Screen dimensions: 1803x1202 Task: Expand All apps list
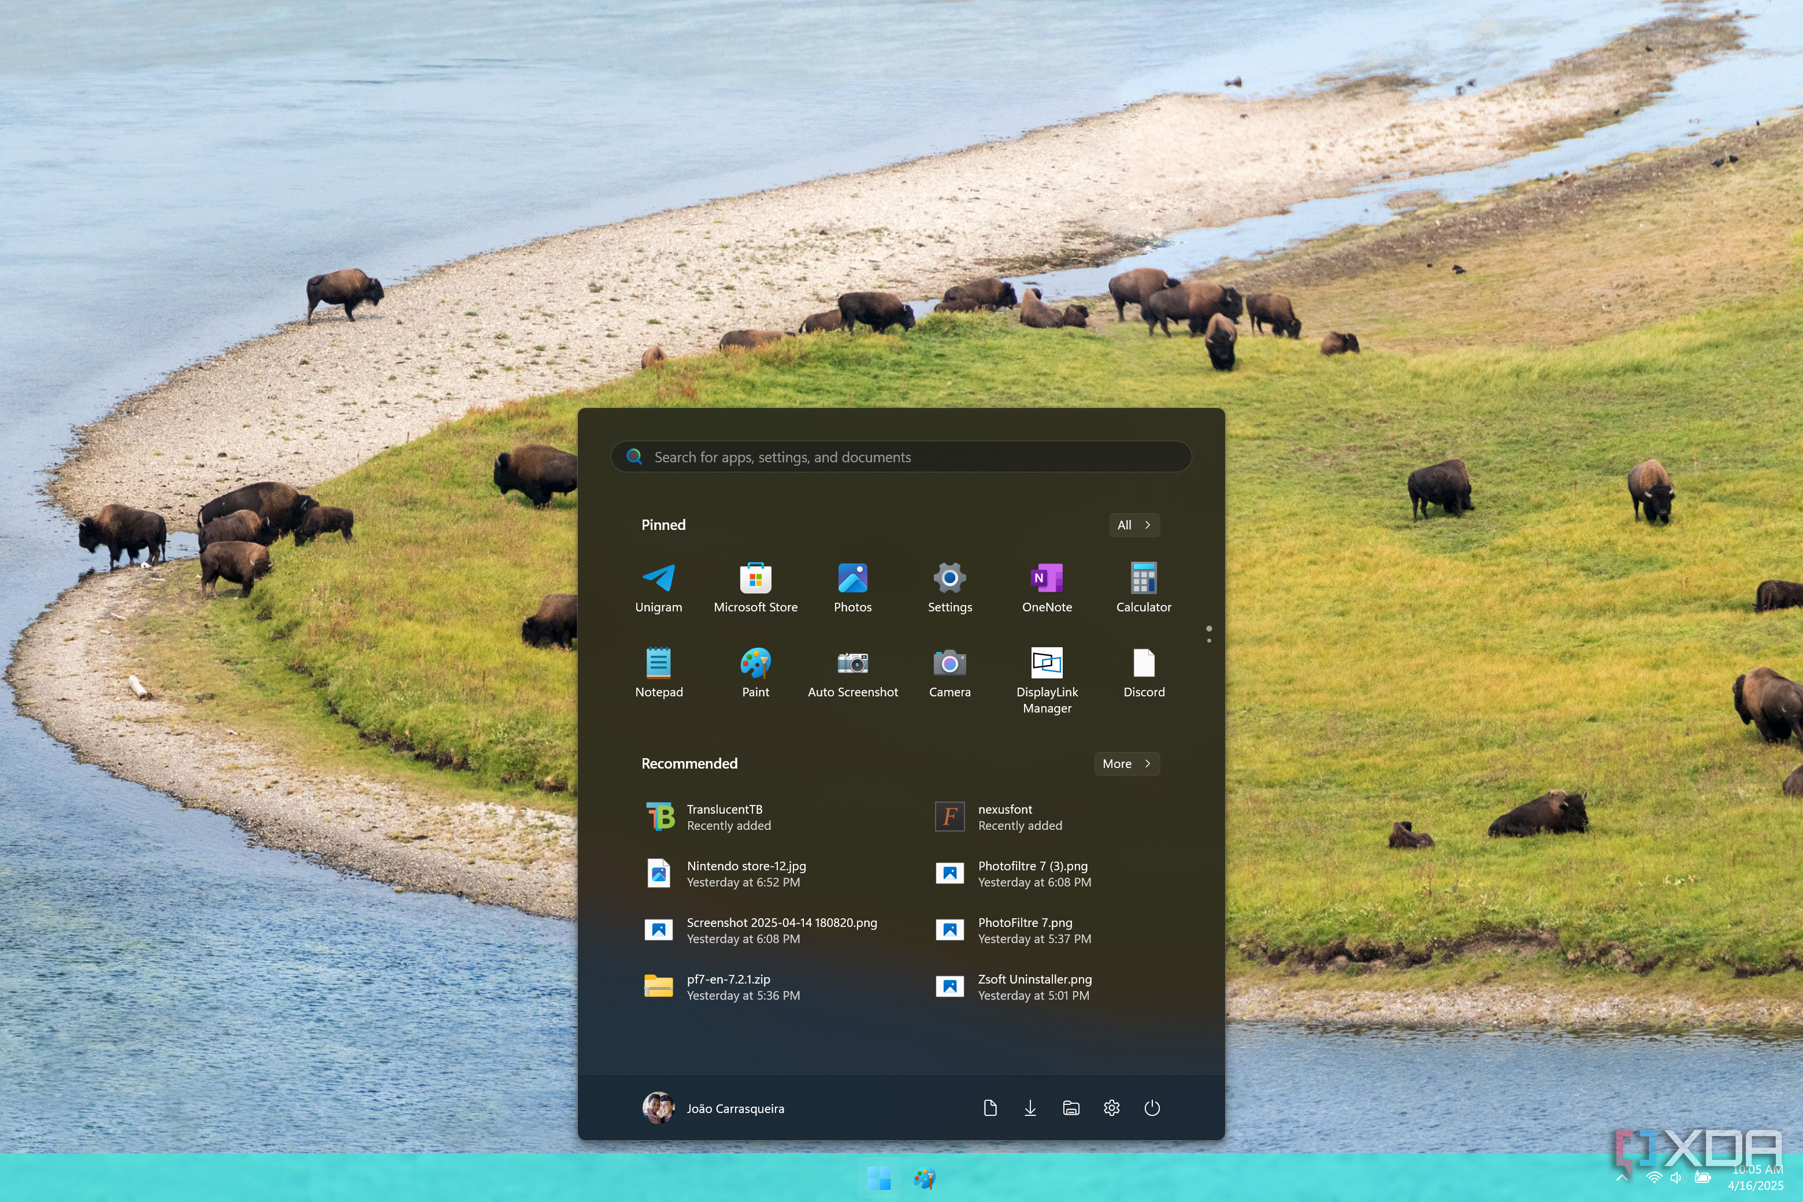coord(1134,525)
